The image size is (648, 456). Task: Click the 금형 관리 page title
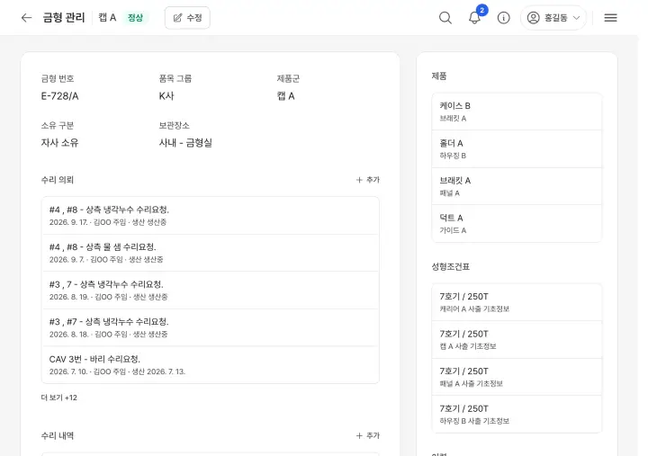coord(64,18)
